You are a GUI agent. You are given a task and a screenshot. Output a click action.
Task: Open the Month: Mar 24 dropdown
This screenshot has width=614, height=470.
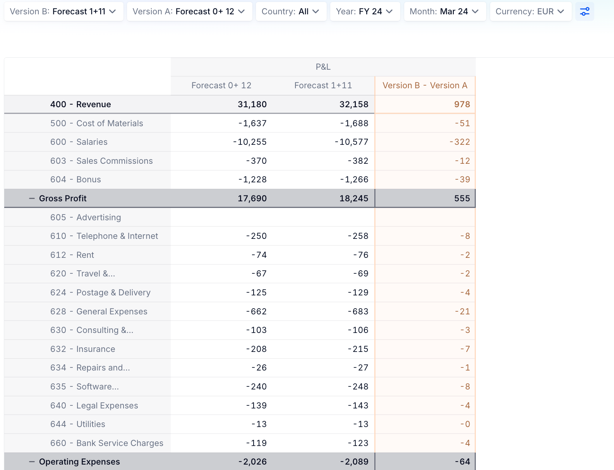pos(445,12)
